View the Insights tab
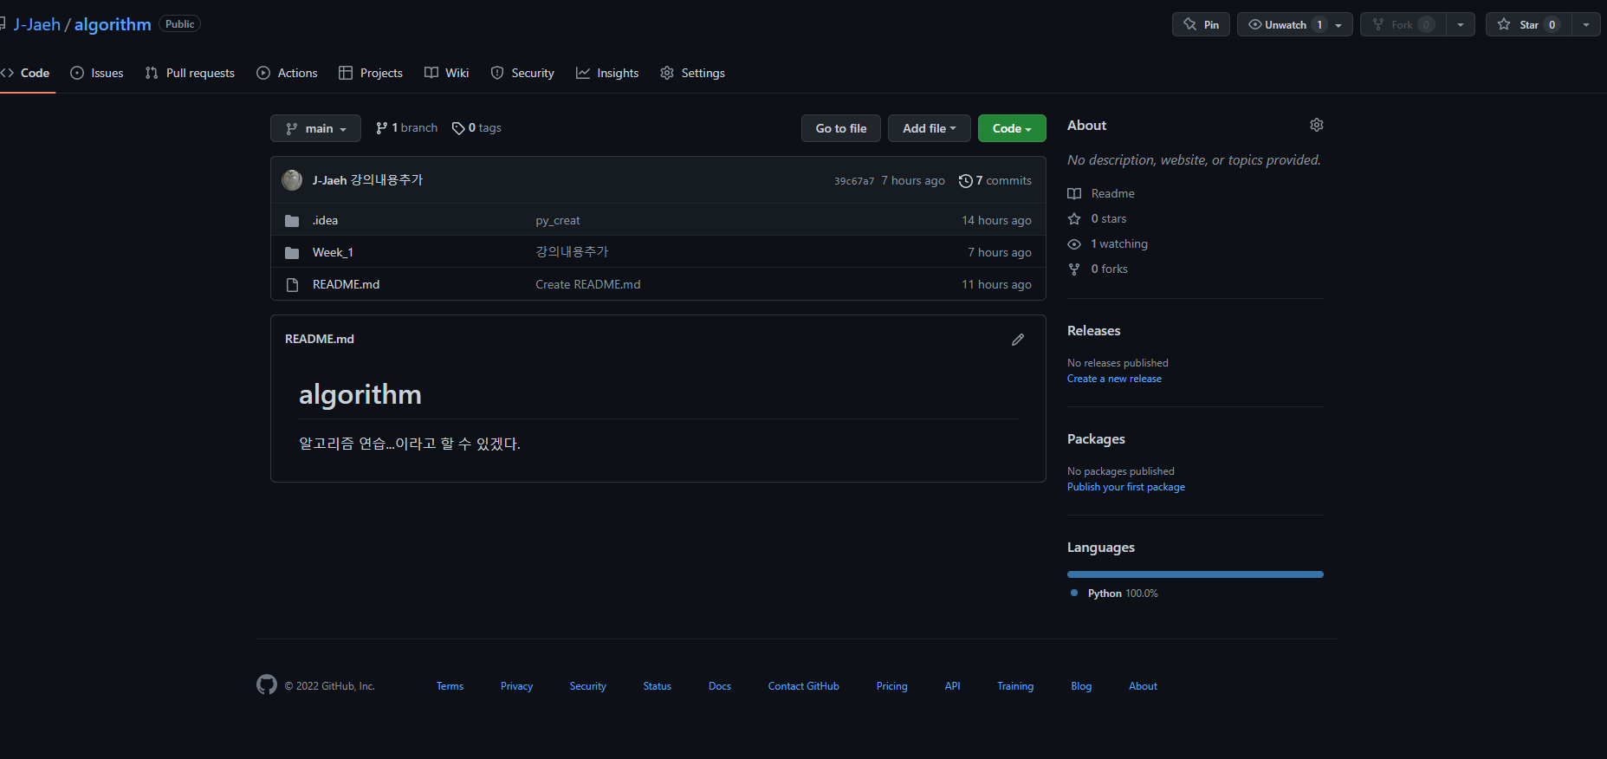Image resolution: width=1607 pixels, height=759 pixels. 607,73
